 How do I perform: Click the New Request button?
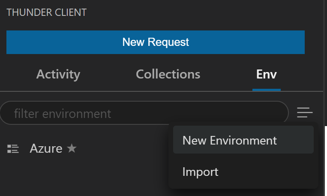tap(155, 42)
